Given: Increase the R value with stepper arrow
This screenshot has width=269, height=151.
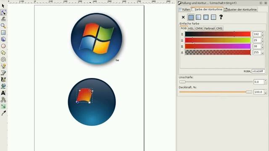Looking at the screenshot, I should 262,33.
